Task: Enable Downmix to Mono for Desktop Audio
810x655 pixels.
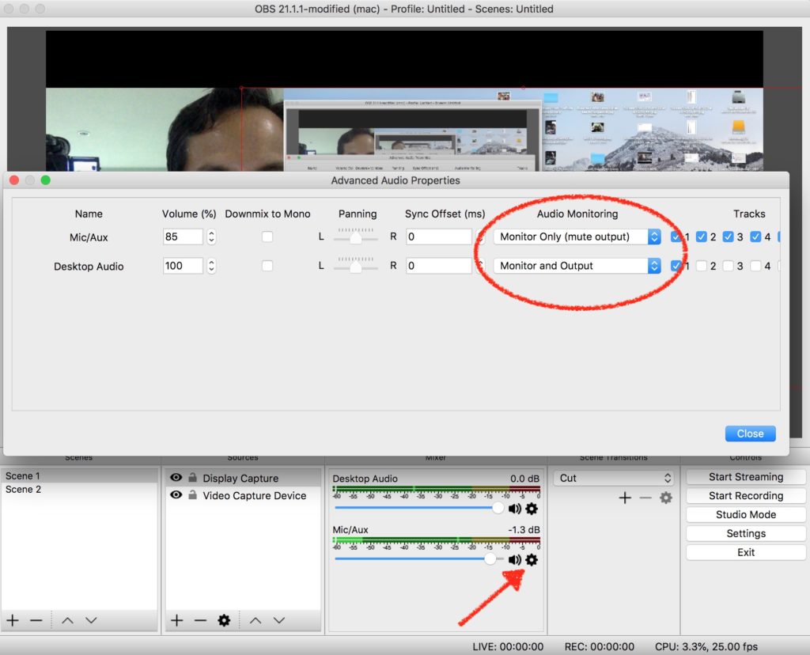Action: tap(267, 266)
